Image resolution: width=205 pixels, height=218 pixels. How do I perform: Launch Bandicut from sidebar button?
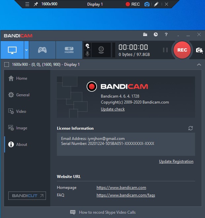(27, 196)
